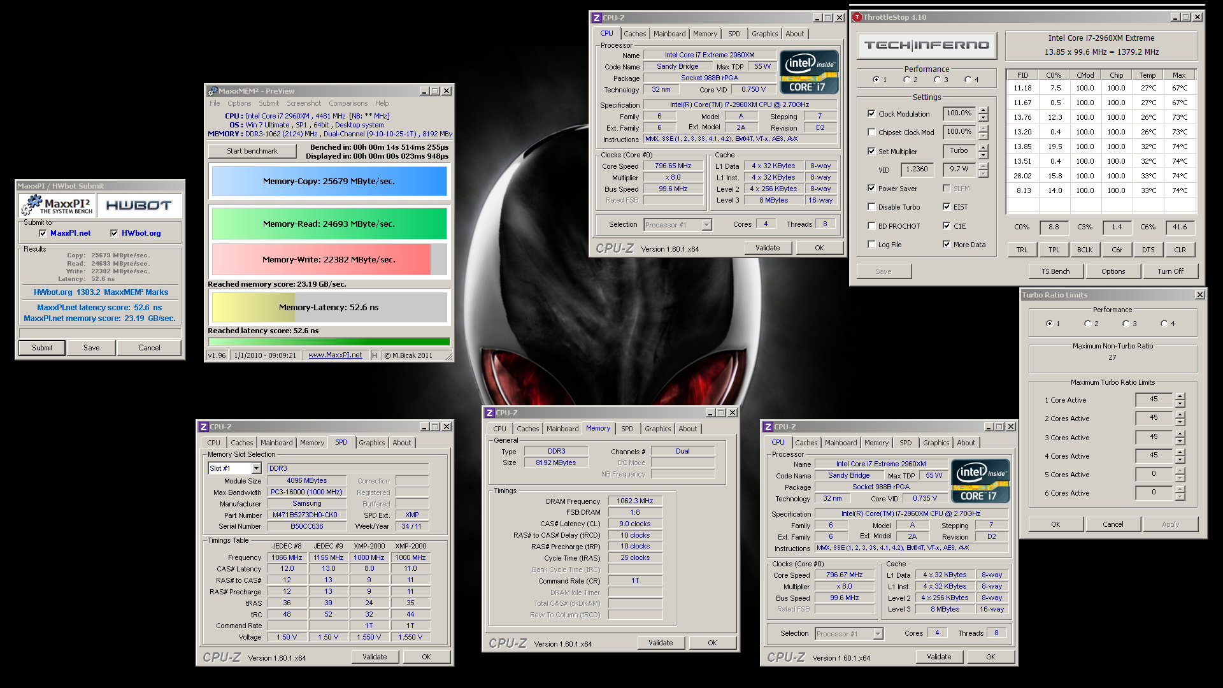Toggle Clock Modulation checkbox
This screenshot has width=1223, height=688.
coord(871,114)
